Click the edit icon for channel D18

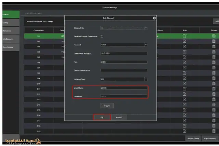click(184, 126)
